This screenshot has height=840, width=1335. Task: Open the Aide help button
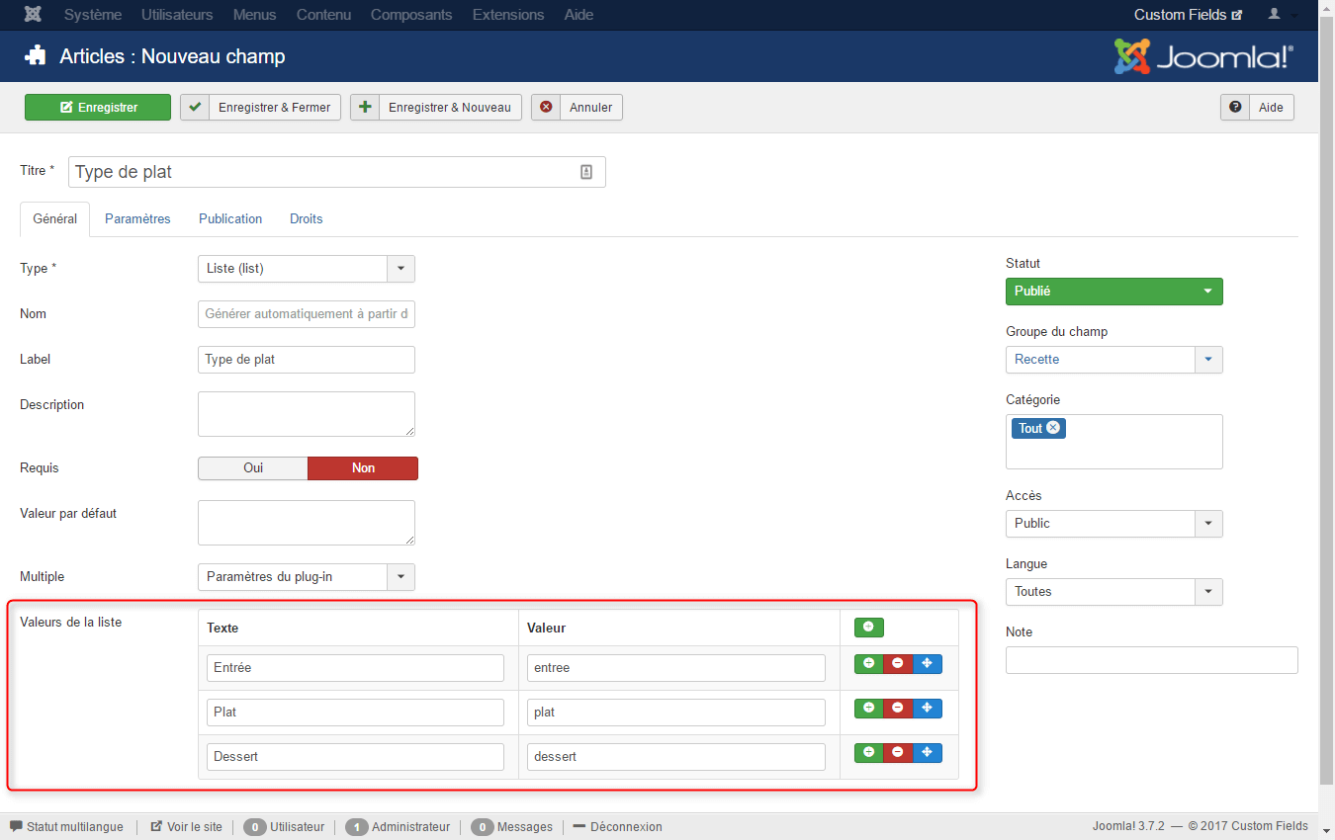(x=1257, y=107)
